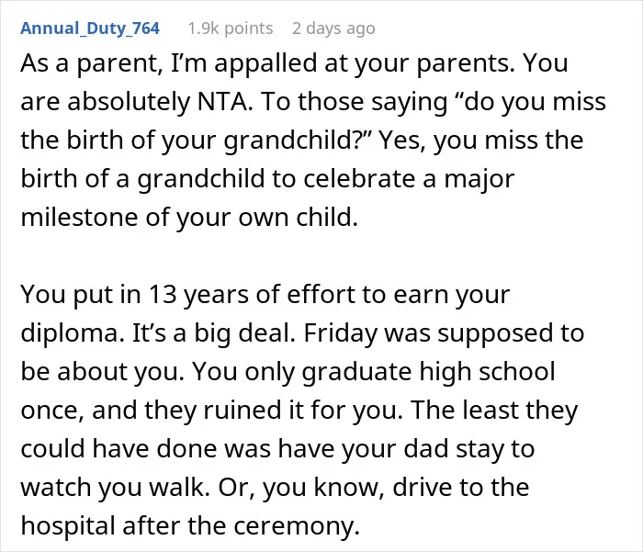
Task: Click the word "Friday" in the comment
Action: [x=340, y=333]
